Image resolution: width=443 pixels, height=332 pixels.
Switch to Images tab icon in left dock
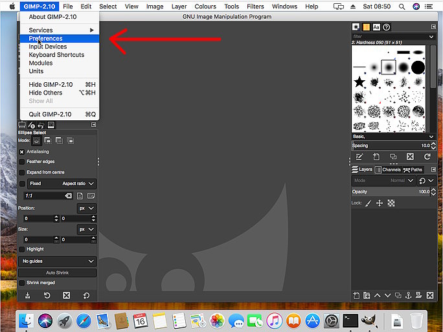51,125
